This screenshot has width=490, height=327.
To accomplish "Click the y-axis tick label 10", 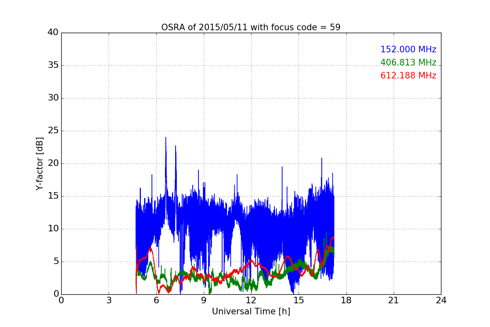I will [53, 229].
